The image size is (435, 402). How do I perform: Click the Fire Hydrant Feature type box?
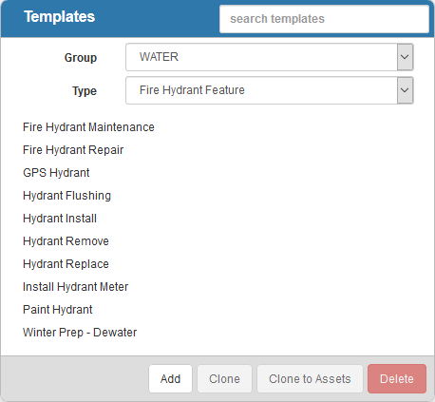point(270,90)
